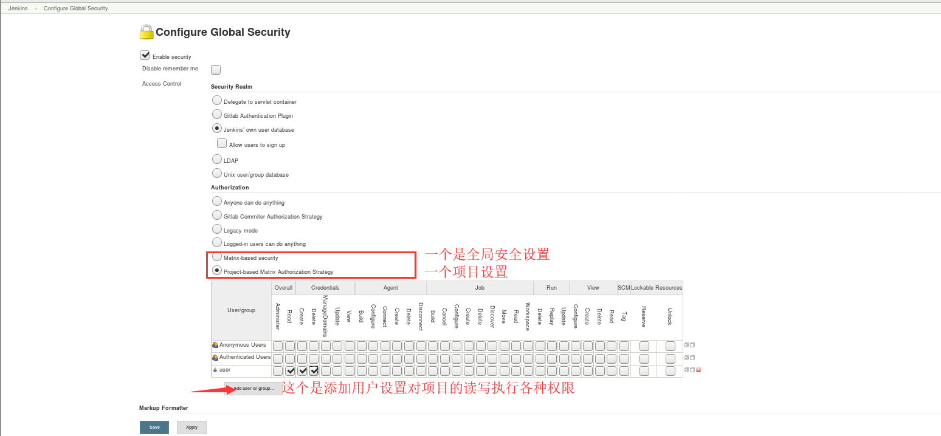The image size is (941, 436).
Task: Click the Apply button
Action: (191, 427)
